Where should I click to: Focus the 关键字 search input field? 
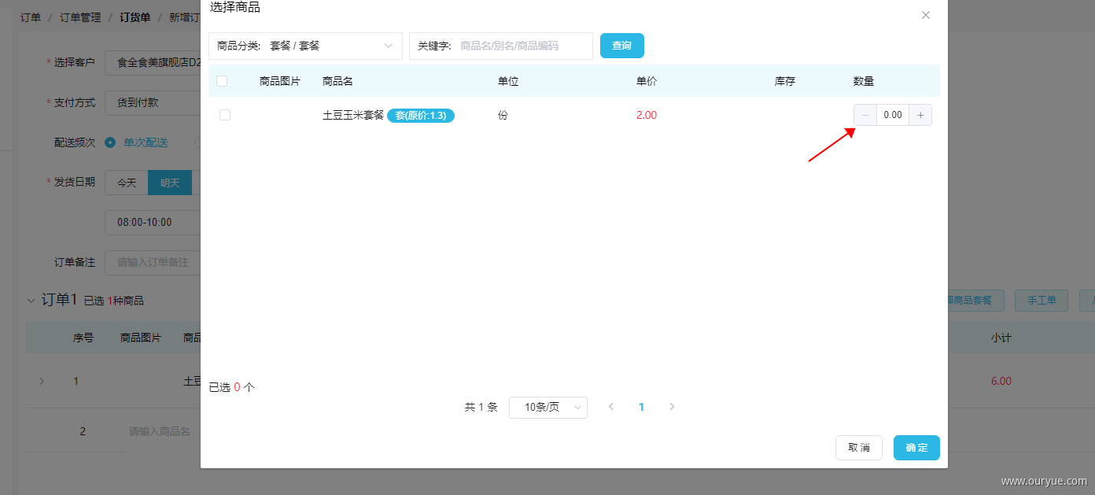[x=501, y=46]
